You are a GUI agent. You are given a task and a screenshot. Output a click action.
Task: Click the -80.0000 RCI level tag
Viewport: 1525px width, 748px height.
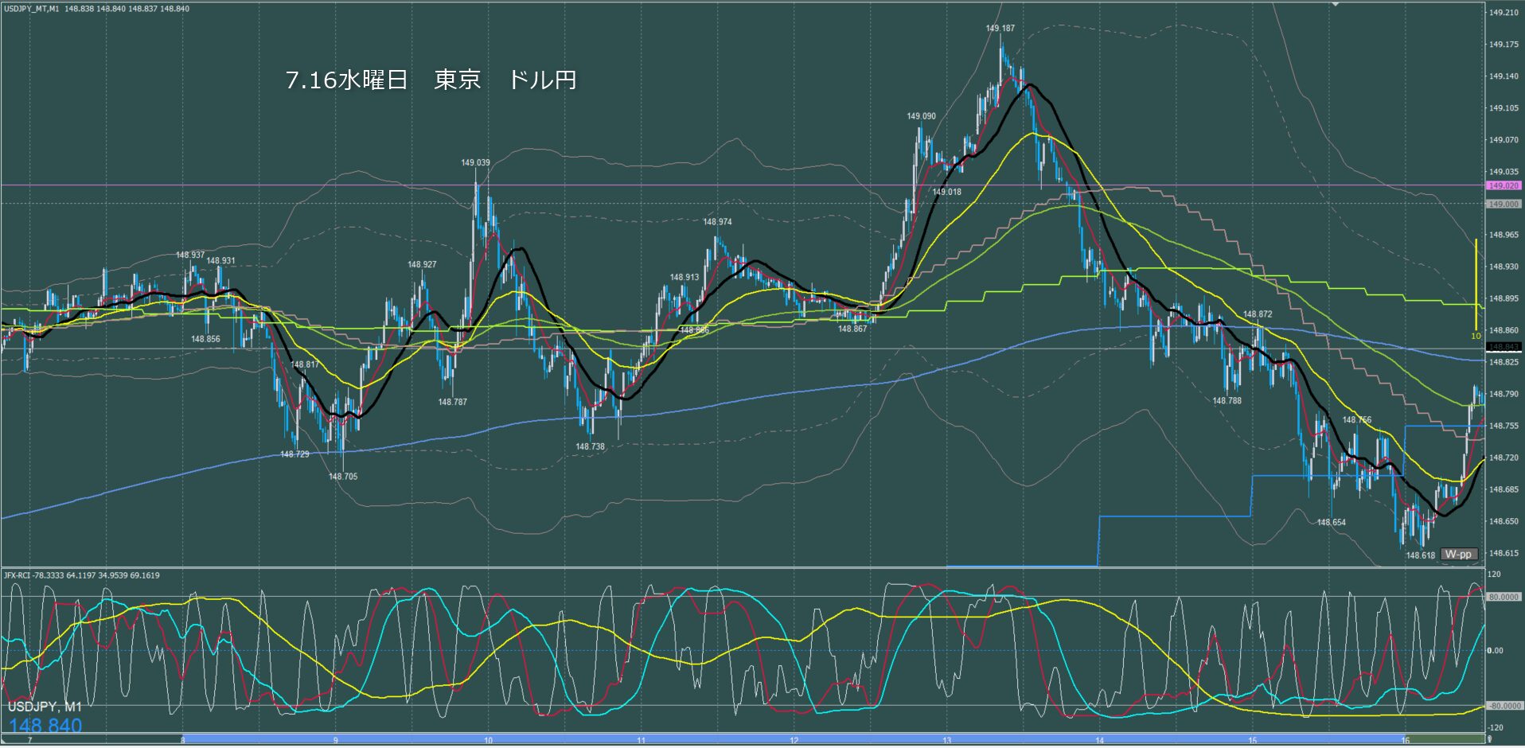pos(1504,706)
